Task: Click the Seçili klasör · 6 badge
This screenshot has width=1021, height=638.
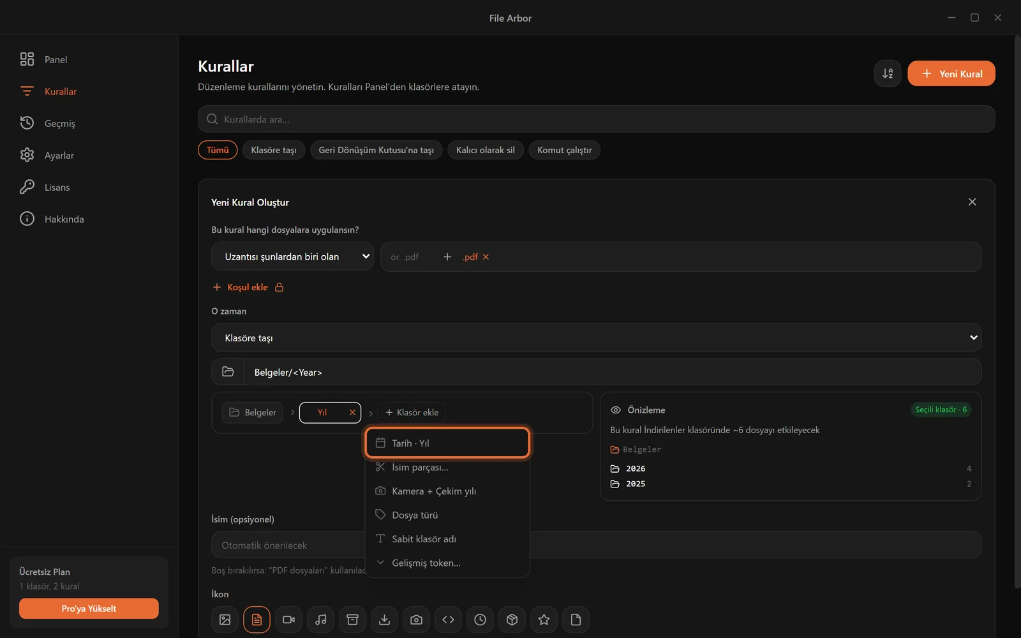Action: (x=941, y=410)
